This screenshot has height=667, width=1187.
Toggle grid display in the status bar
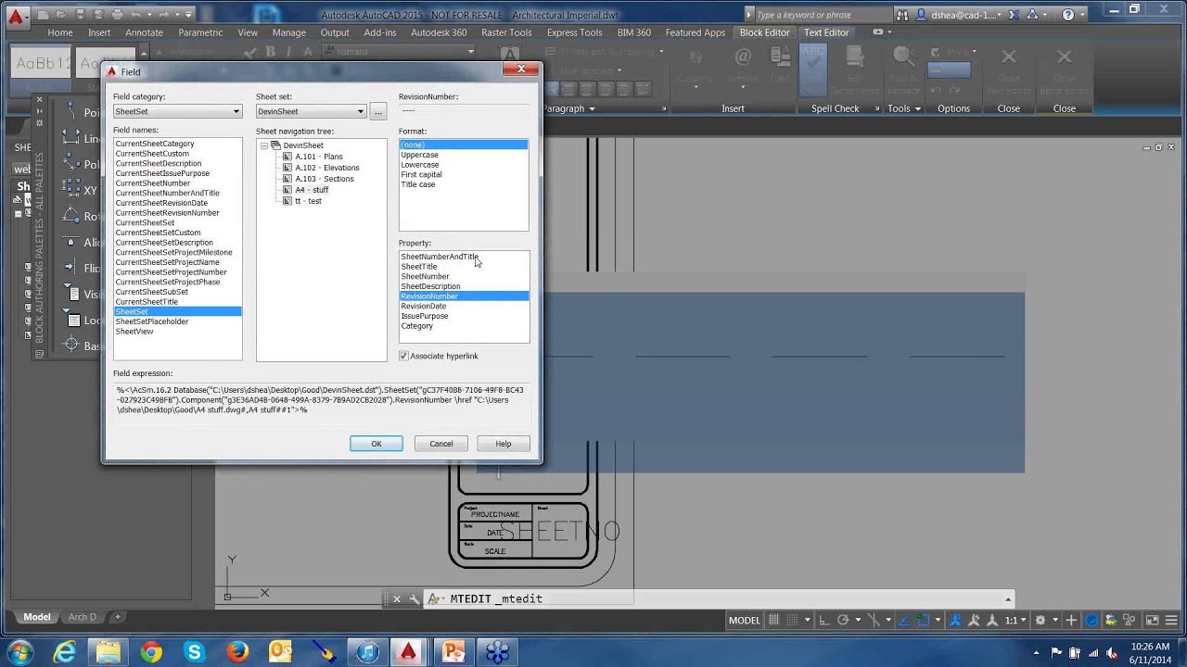[x=774, y=620]
